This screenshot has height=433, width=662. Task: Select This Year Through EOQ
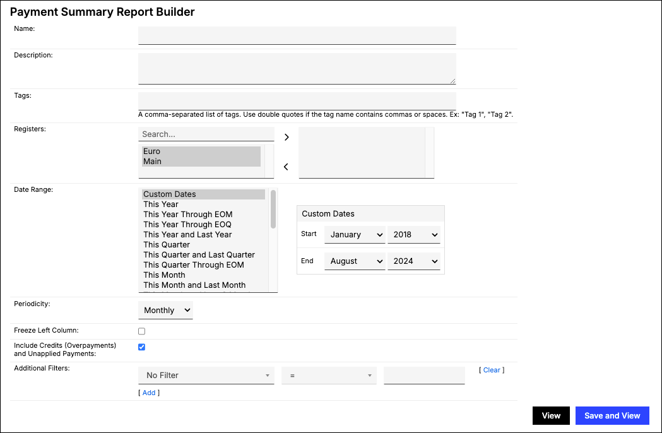[x=203, y=225]
